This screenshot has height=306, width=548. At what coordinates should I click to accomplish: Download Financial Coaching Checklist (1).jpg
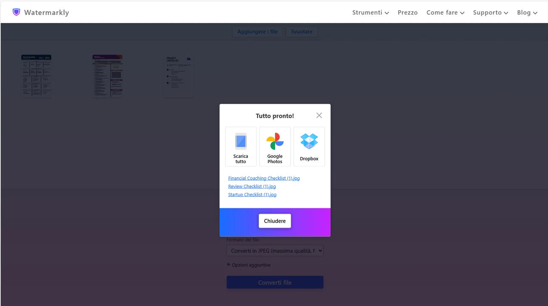tap(264, 178)
